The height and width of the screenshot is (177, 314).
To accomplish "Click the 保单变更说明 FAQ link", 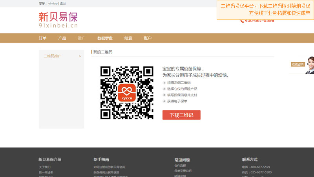I will point(183,171).
